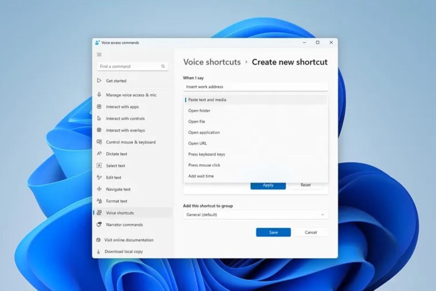
Task: Open the Dictate text section
Action: (133, 154)
